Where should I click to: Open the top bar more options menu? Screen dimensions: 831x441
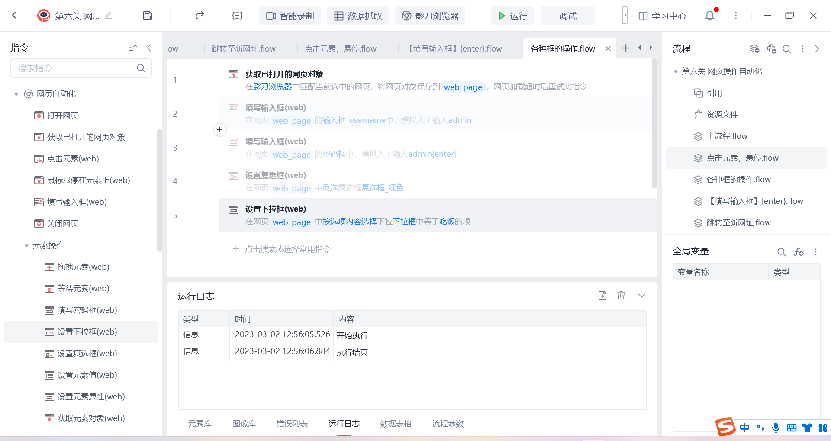(735, 16)
